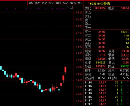Click the boxed 最高 value 34.97

(125, 55)
